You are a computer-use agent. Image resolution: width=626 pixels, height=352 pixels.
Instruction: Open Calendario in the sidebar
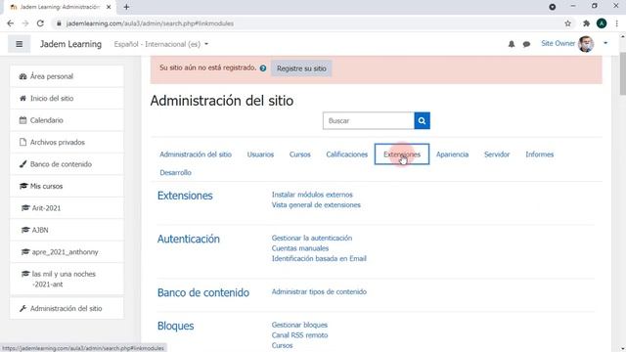point(67,120)
